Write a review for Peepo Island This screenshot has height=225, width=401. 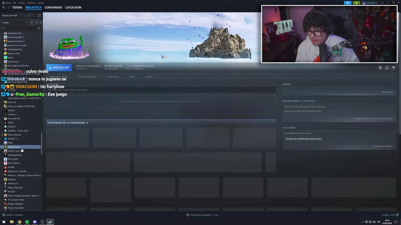coord(304,139)
